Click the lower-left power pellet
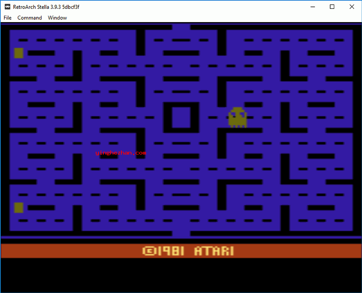 (19, 207)
